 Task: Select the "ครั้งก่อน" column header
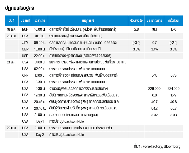(173, 21)
